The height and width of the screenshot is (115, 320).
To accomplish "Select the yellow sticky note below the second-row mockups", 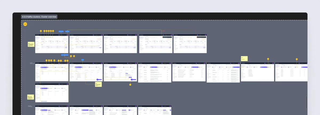I will [98, 84].
